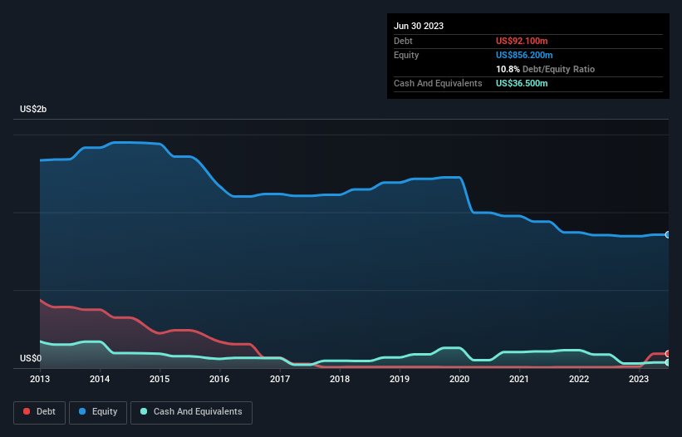Select the 2016 axis label

pos(219,379)
